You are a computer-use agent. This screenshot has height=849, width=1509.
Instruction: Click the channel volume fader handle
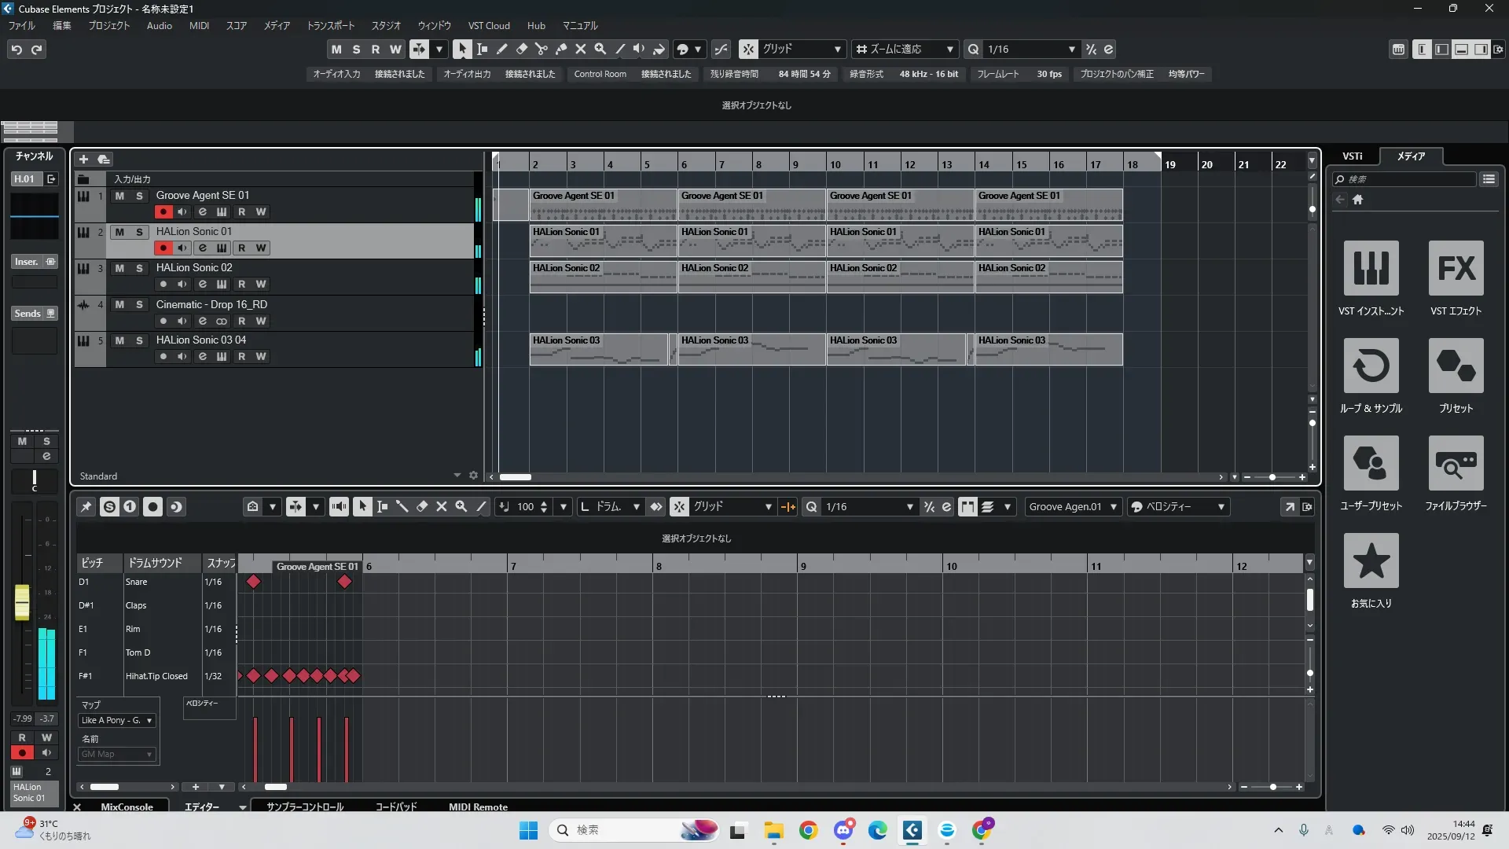point(22,601)
